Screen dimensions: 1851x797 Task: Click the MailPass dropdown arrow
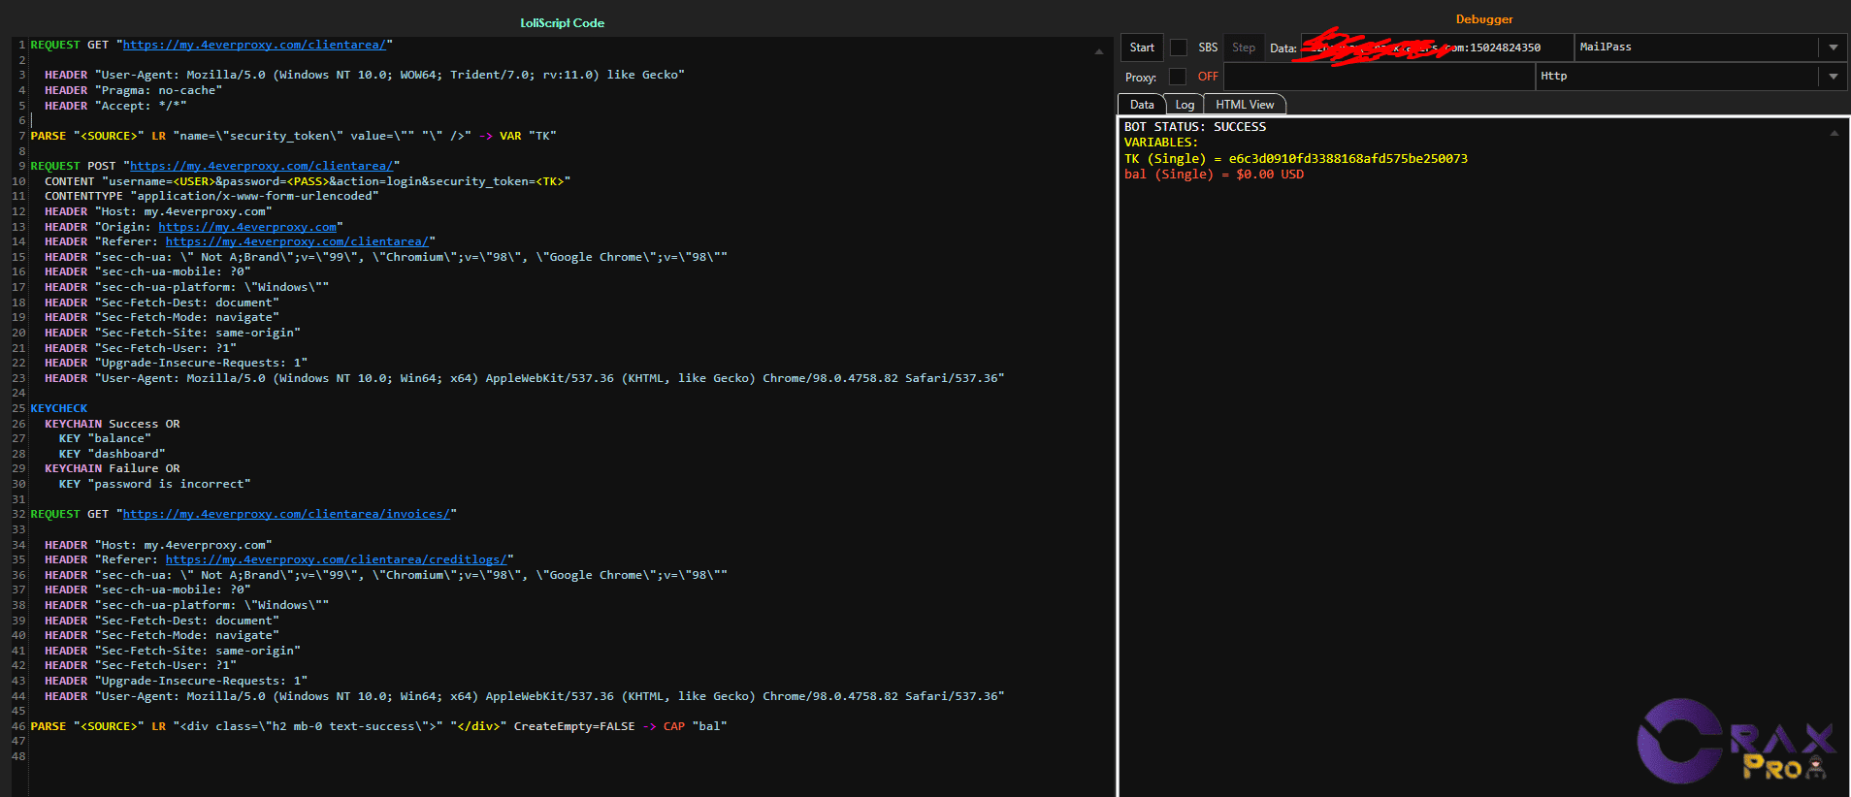click(1833, 48)
